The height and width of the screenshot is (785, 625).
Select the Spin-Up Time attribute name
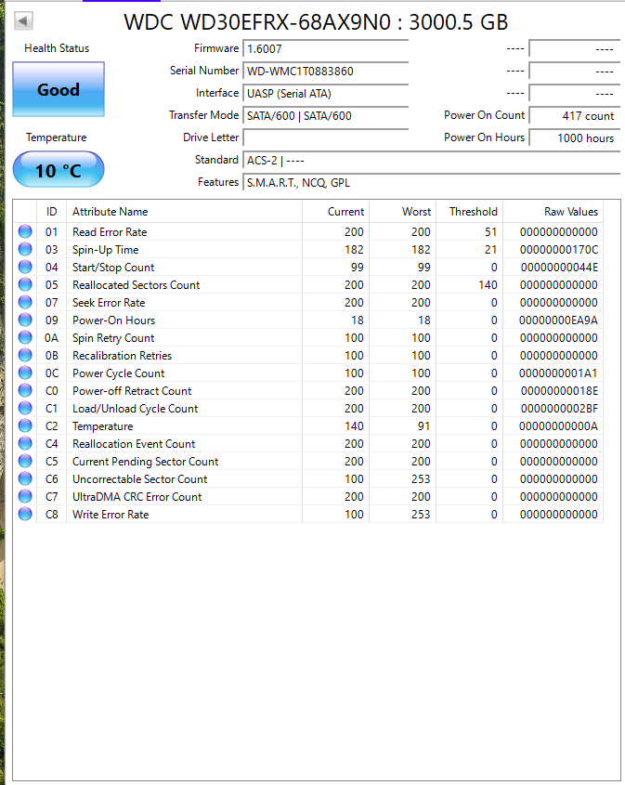[105, 249]
